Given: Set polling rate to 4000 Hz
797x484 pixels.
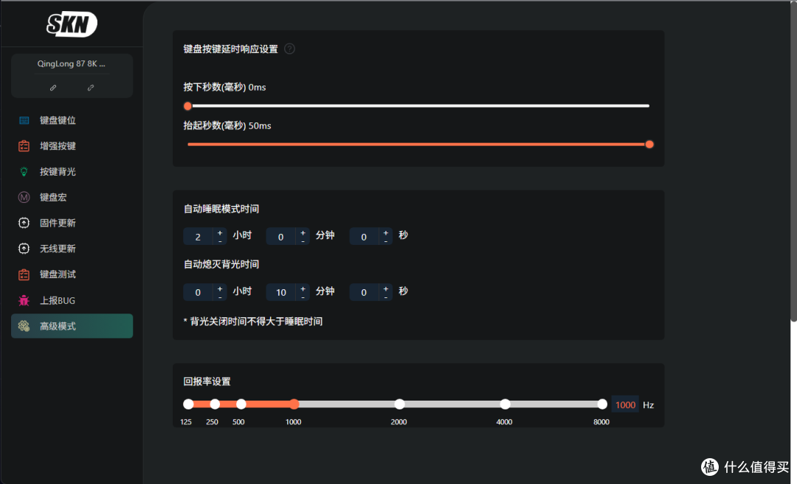Looking at the screenshot, I should point(505,404).
